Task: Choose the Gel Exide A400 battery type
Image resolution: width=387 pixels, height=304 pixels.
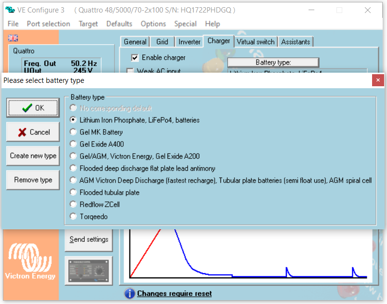Action: point(97,144)
